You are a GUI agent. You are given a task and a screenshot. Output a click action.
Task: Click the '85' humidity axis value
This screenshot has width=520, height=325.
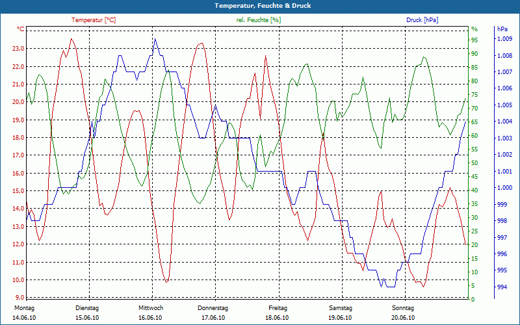tap(474, 68)
